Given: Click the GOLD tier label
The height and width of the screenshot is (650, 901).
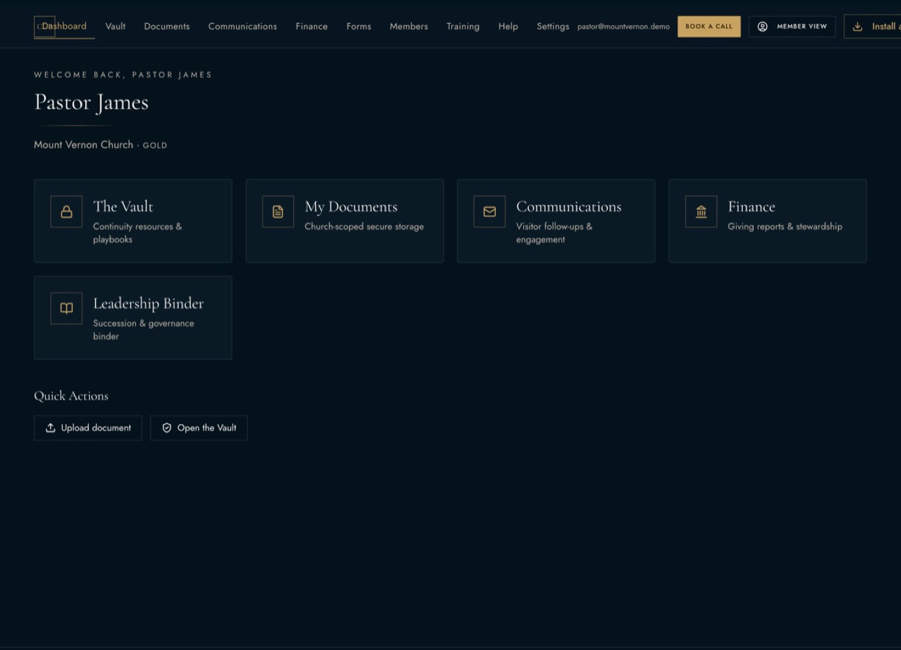Looking at the screenshot, I should coord(154,145).
